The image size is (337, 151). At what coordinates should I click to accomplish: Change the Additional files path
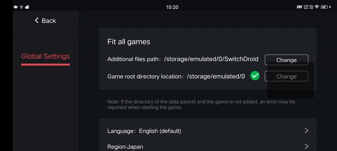287,60
